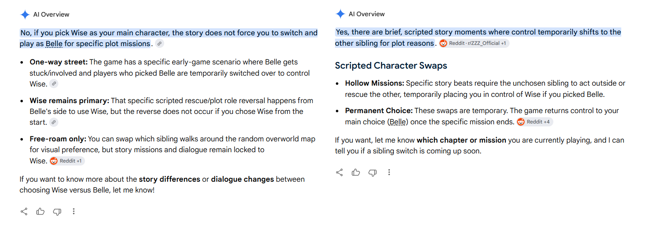Thumbs down the right AI Overview
This screenshot has height=242, width=655.
click(x=372, y=173)
